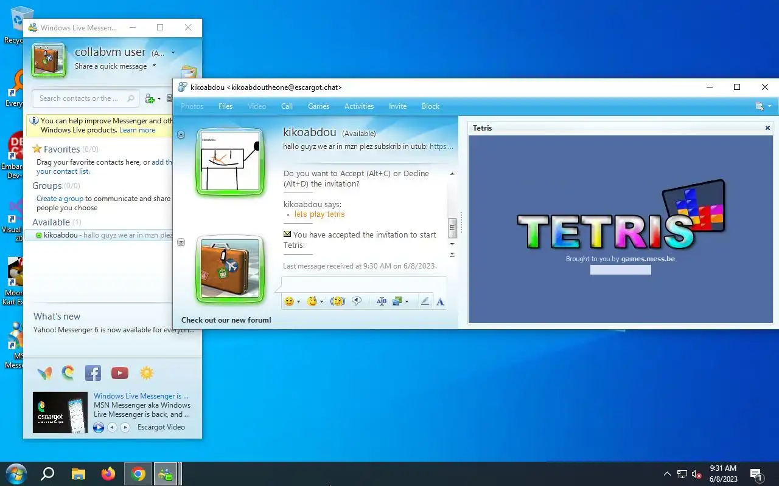Click the add contact icon in Messenger
This screenshot has width=779, height=486.
pos(150,98)
